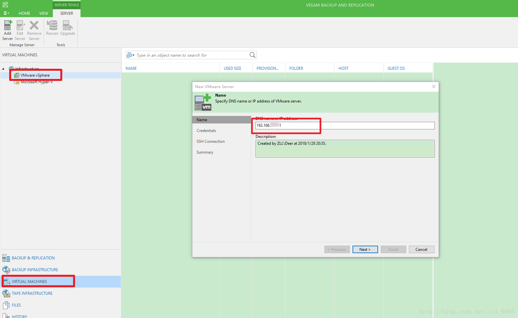
Task: Open the BACKUP & REPLICATION view
Action: pos(61,258)
